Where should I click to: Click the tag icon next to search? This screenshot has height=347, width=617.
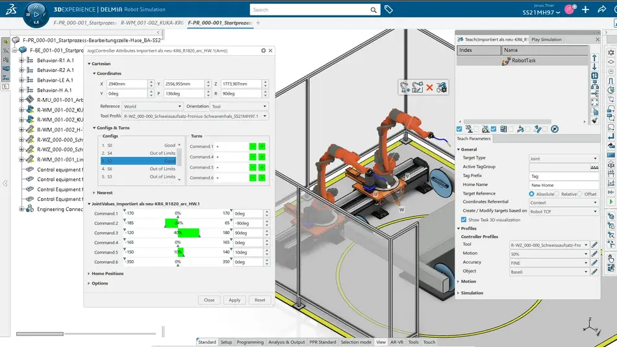(x=388, y=10)
